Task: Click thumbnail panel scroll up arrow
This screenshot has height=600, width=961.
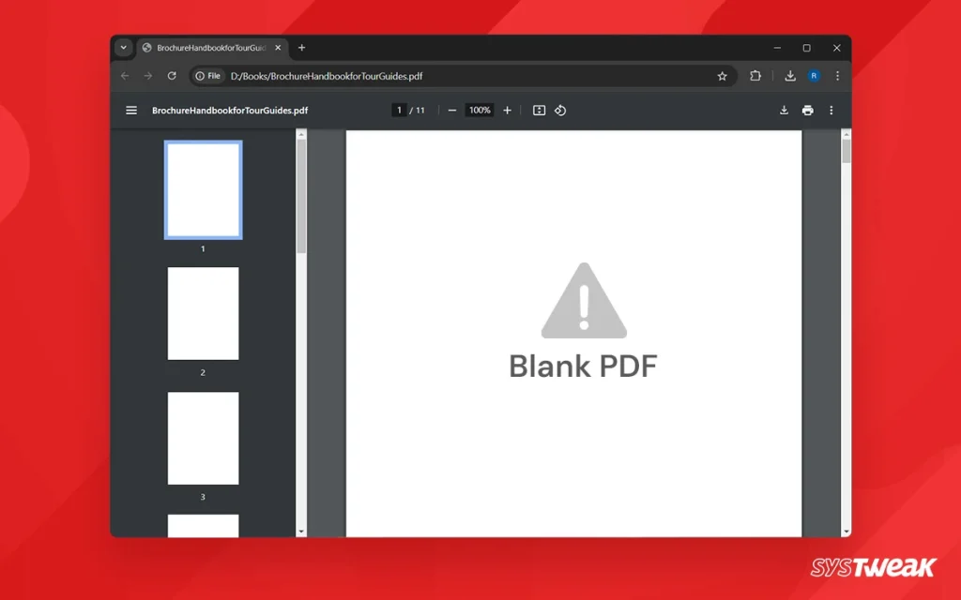Action: [x=301, y=134]
